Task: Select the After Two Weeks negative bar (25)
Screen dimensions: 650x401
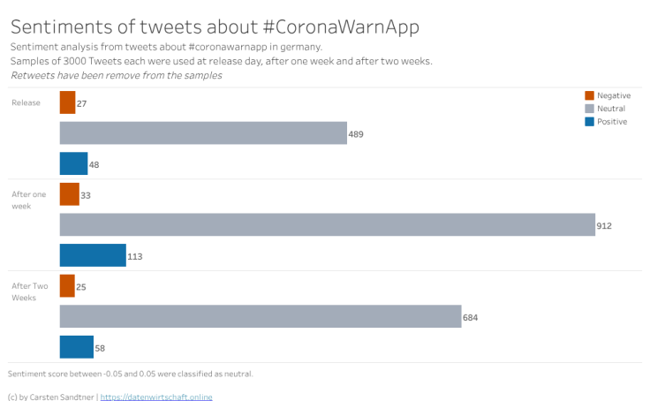Action: pyautogui.click(x=67, y=286)
